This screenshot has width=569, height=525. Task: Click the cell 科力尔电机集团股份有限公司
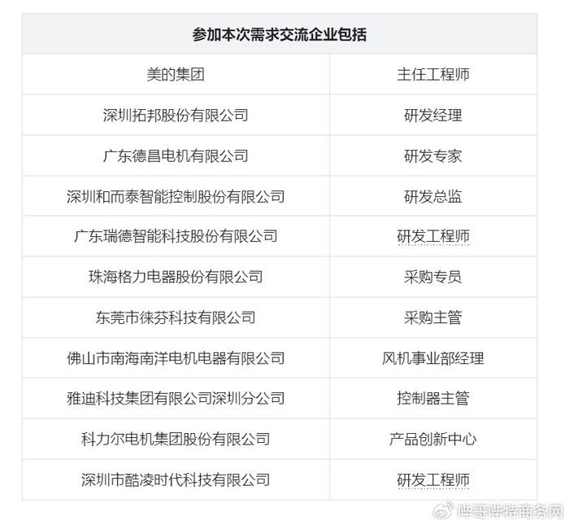pyautogui.click(x=176, y=439)
